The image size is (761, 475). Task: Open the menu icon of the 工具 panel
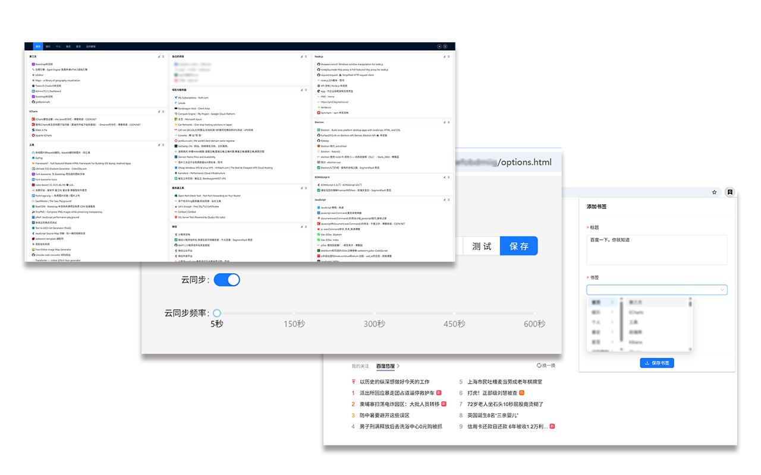coord(164,144)
